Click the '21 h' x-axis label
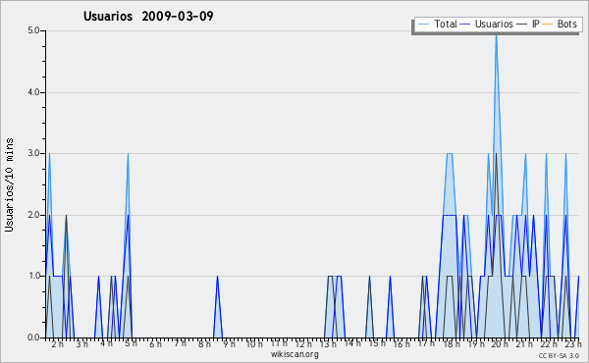The image size is (589, 363). pos(524,344)
